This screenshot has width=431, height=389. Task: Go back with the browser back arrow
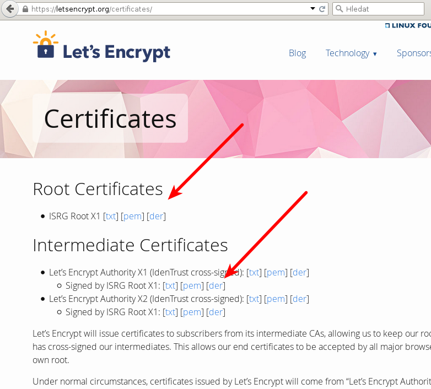10,9
